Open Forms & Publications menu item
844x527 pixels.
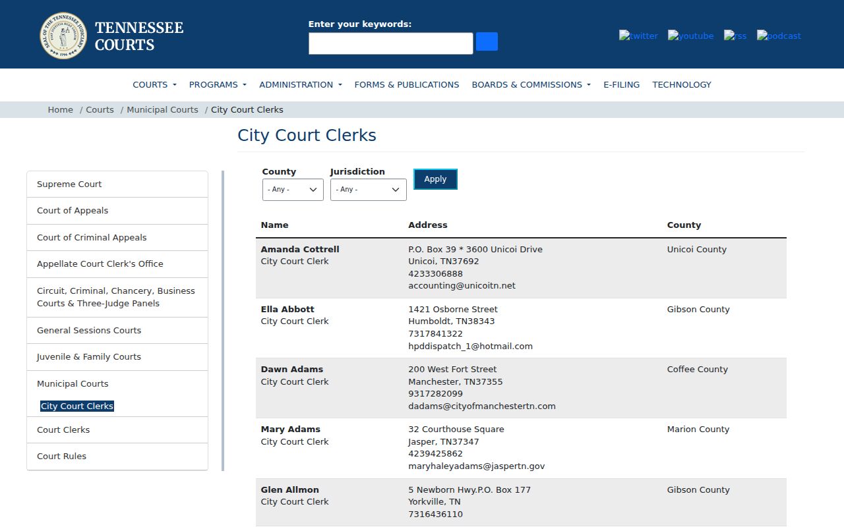point(407,84)
